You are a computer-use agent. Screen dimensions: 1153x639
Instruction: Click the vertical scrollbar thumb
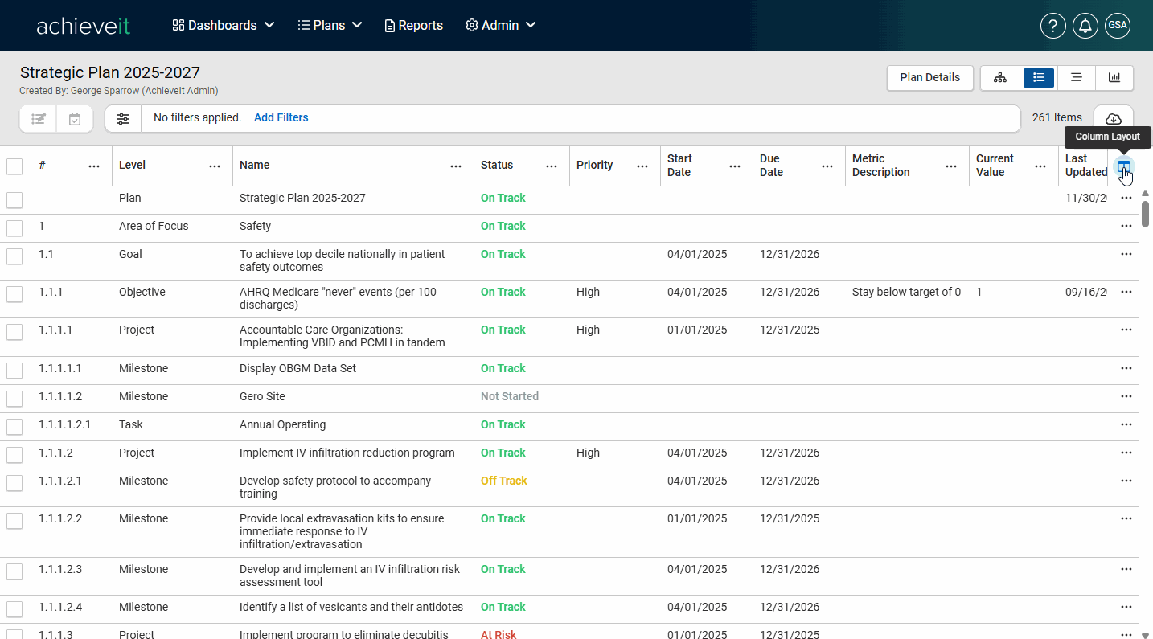pyautogui.click(x=1146, y=214)
